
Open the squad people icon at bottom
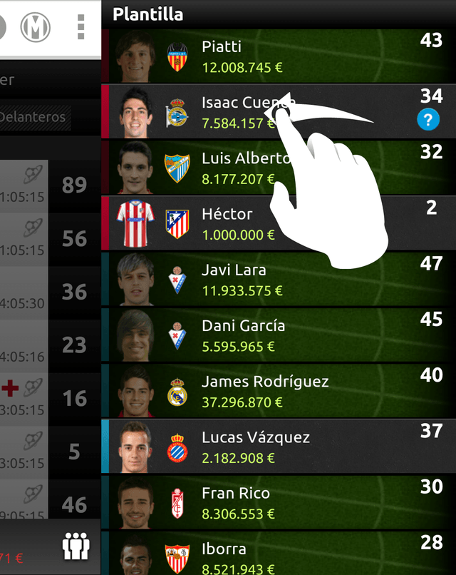[76, 546]
